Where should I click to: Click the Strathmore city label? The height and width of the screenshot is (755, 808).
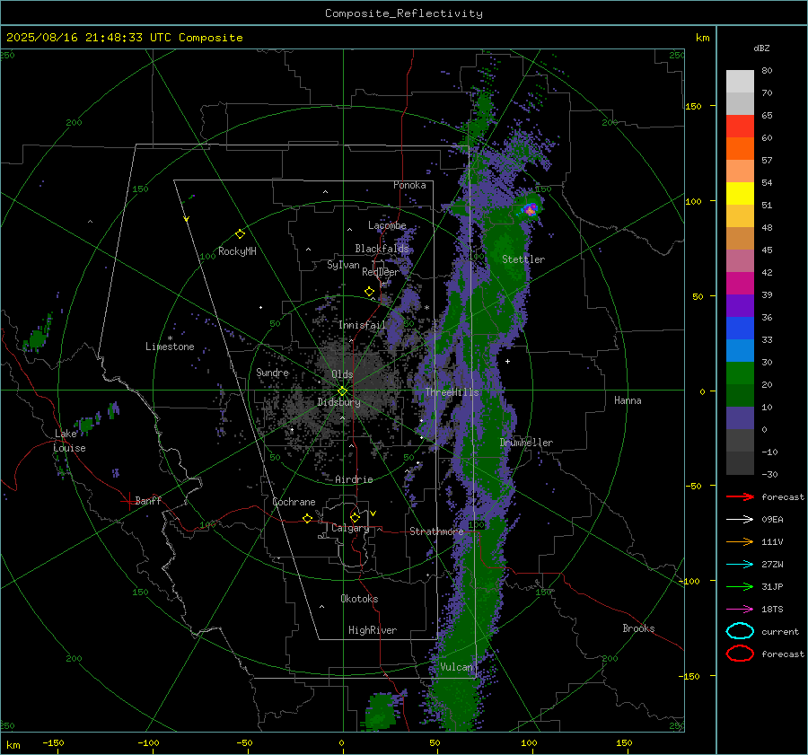pos(436,531)
